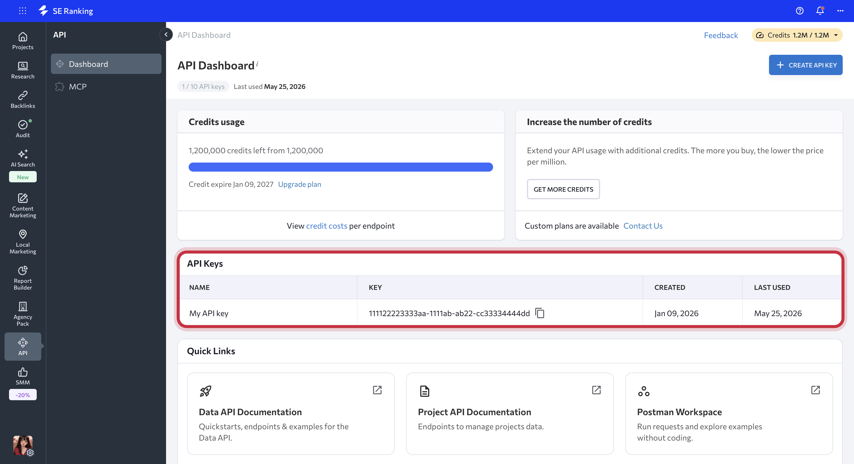Open the Postman Workspace card
Viewport: 854px width, 464px height.
click(729, 413)
